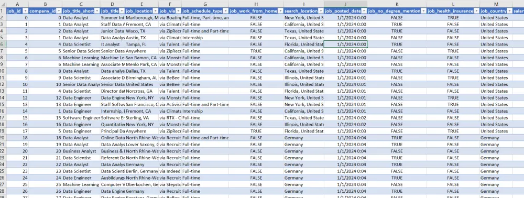Click the "Senior Data Analys" cell in column C
The image size is (524, 198).
click(x=81, y=84)
